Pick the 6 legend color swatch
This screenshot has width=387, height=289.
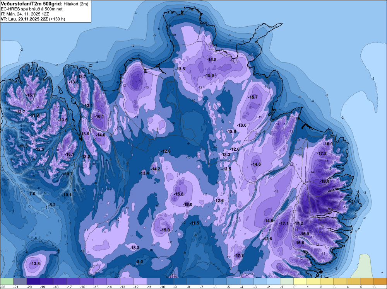tap(380, 281)
